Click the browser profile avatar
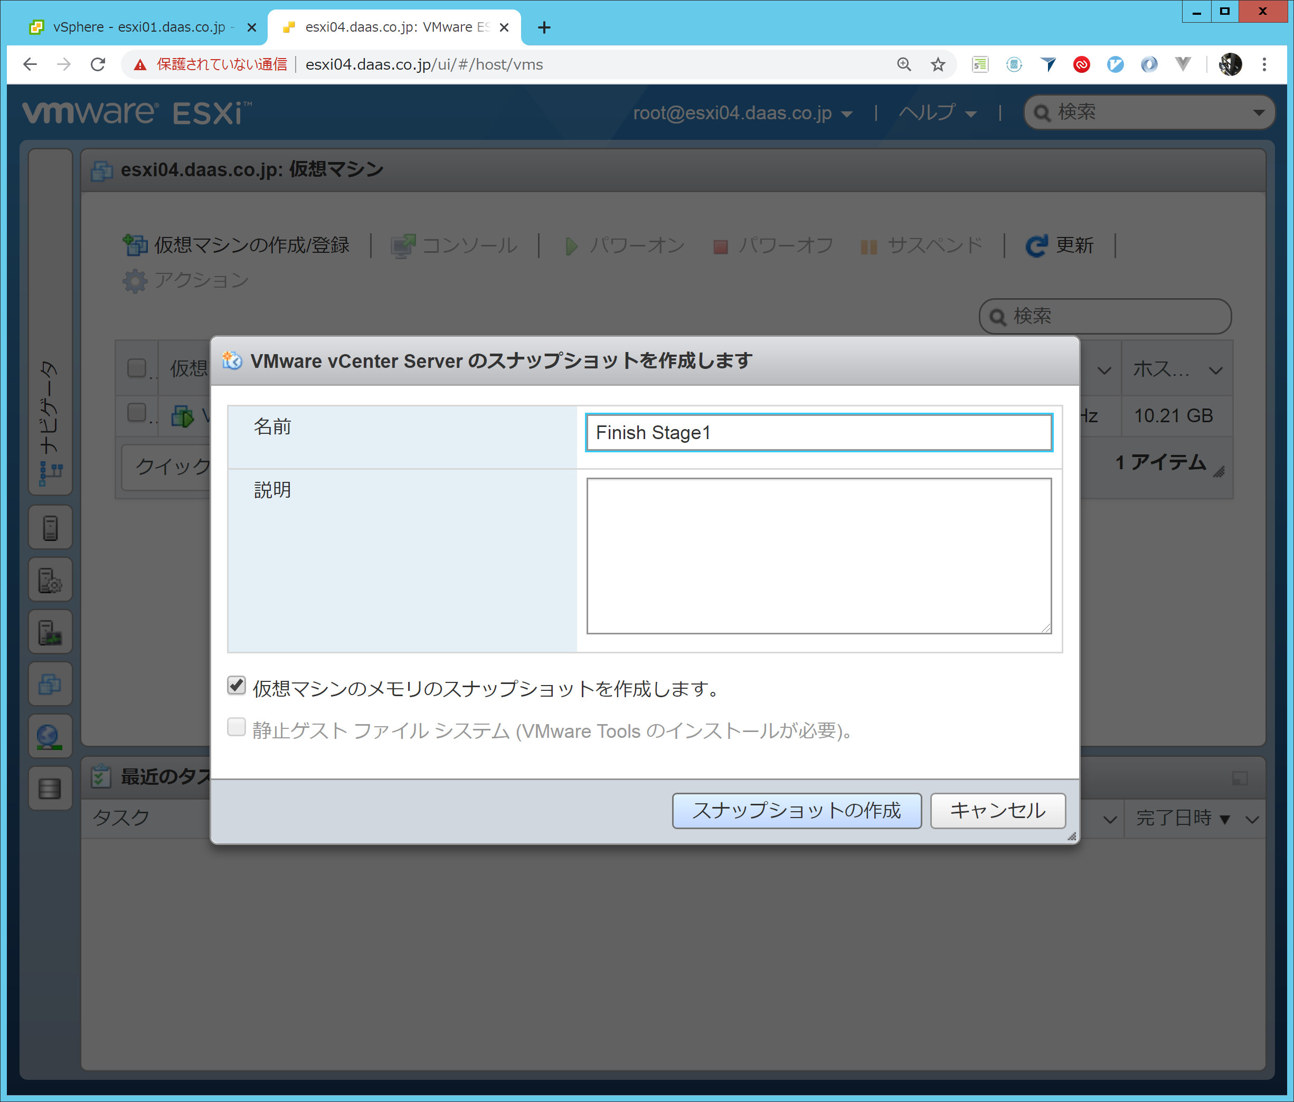Viewport: 1294px width, 1102px height. (x=1230, y=64)
